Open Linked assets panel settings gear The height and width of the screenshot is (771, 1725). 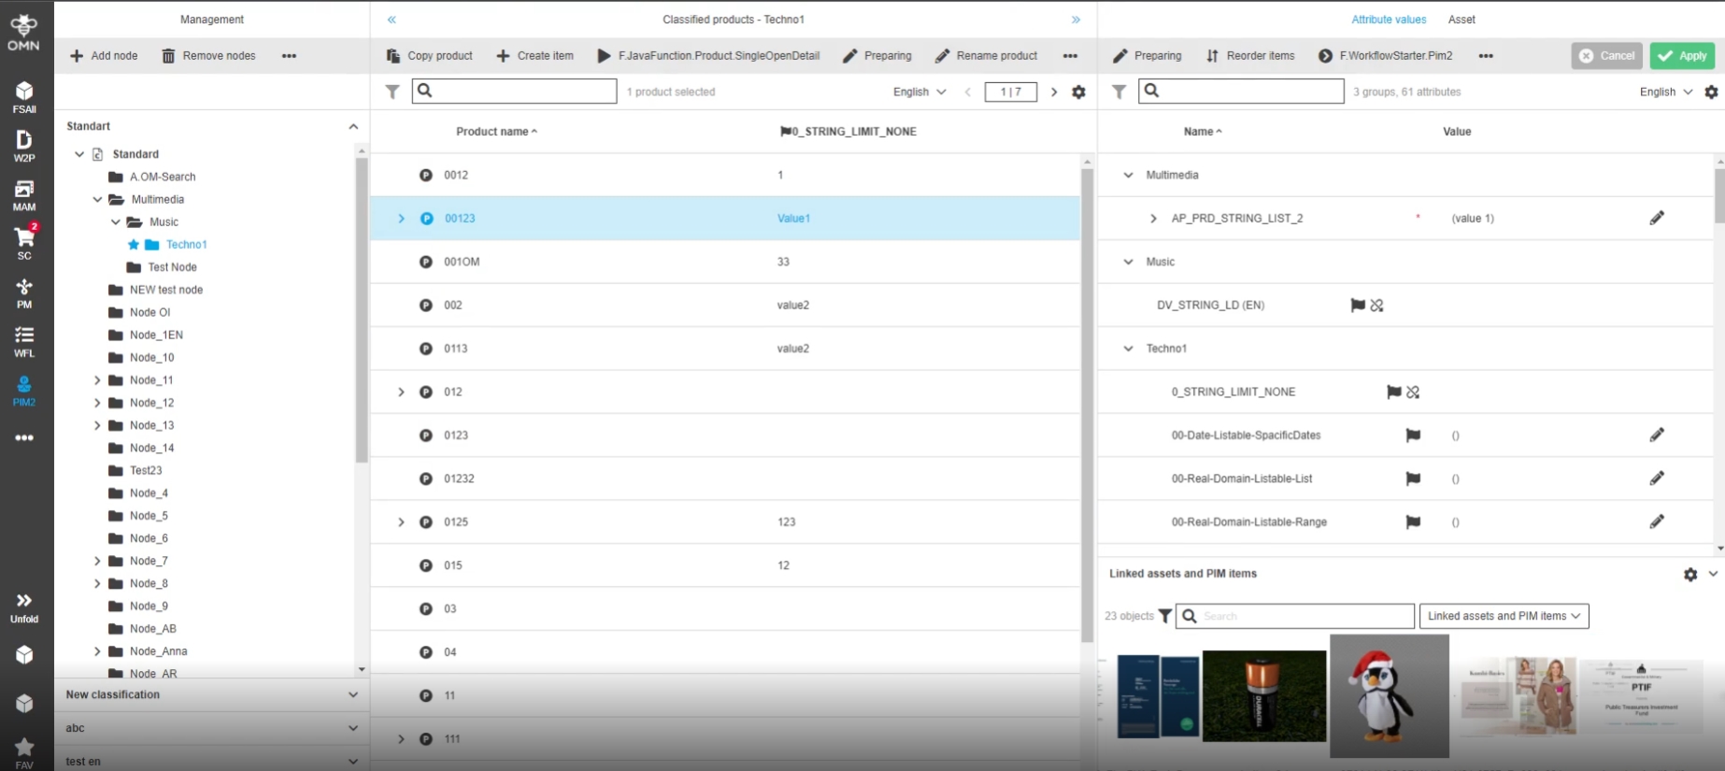[x=1690, y=575]
